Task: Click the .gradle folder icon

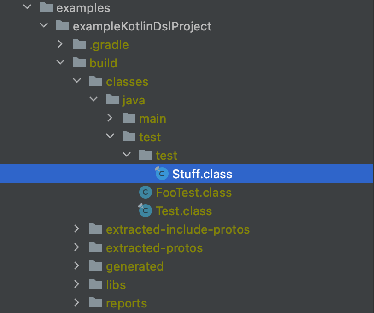Action: point(78,44)
